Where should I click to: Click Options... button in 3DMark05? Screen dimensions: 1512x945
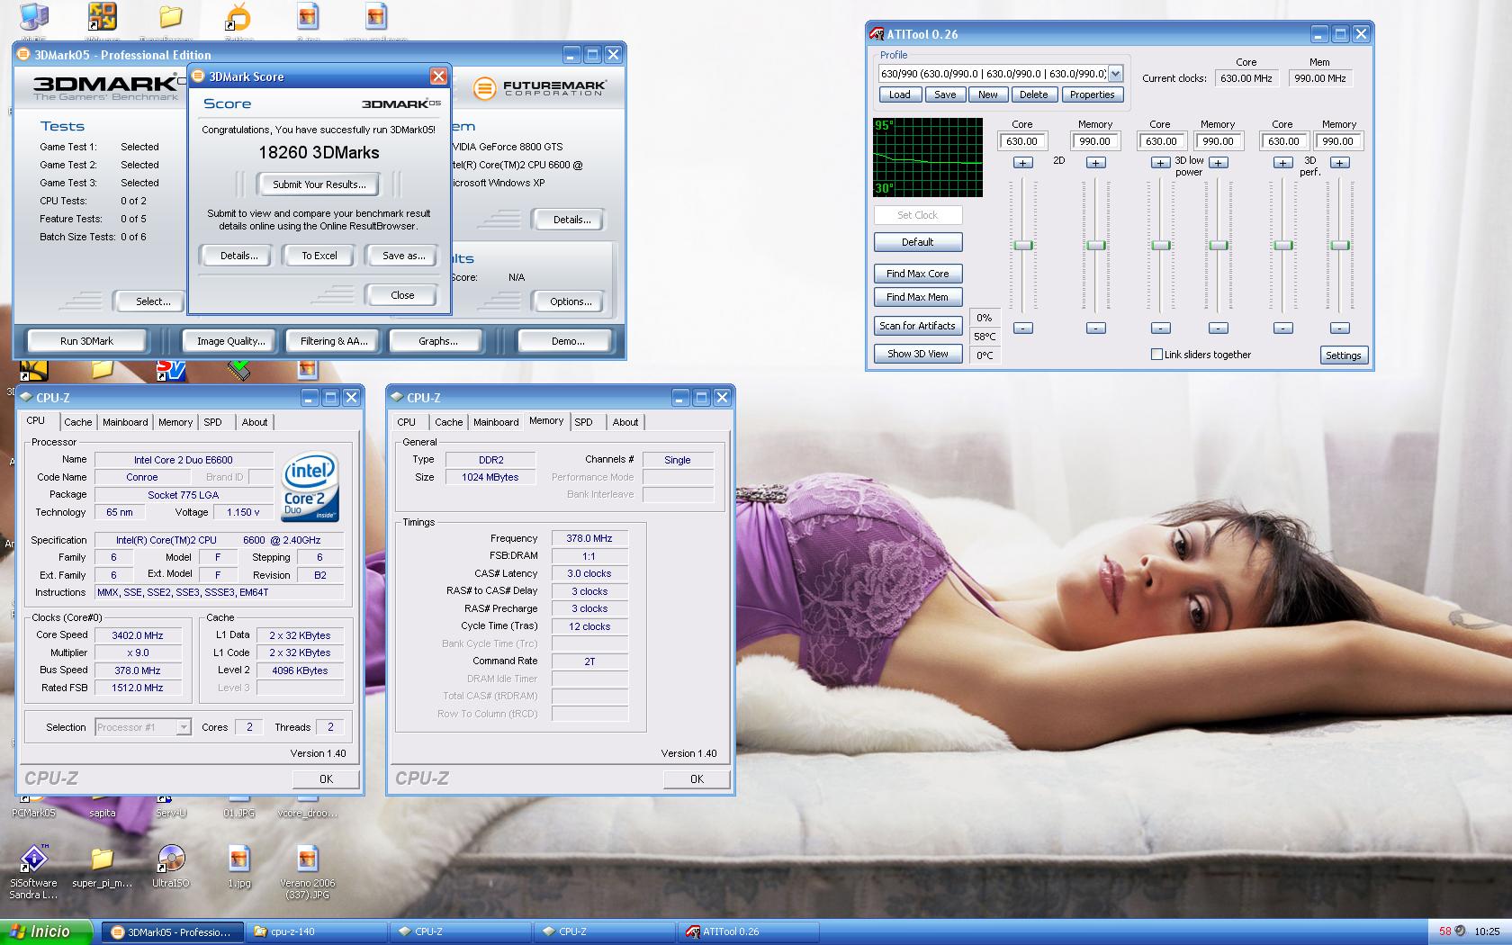tap(571, 301)
